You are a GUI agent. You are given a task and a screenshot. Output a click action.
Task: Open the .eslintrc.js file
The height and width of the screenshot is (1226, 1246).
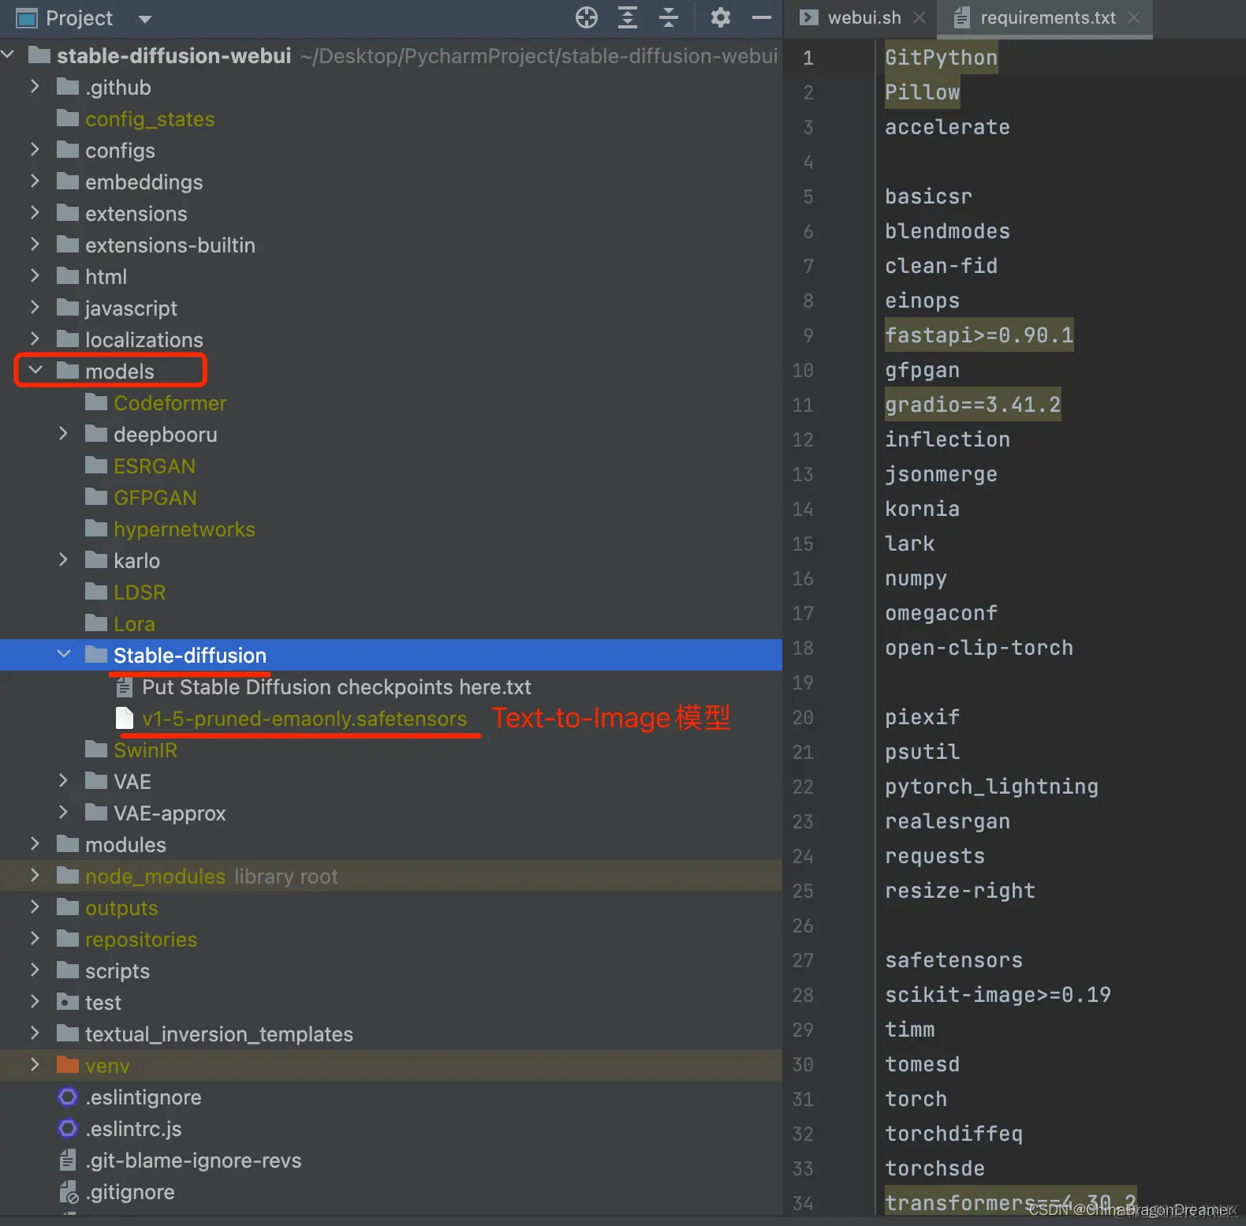click(133, 1129)
